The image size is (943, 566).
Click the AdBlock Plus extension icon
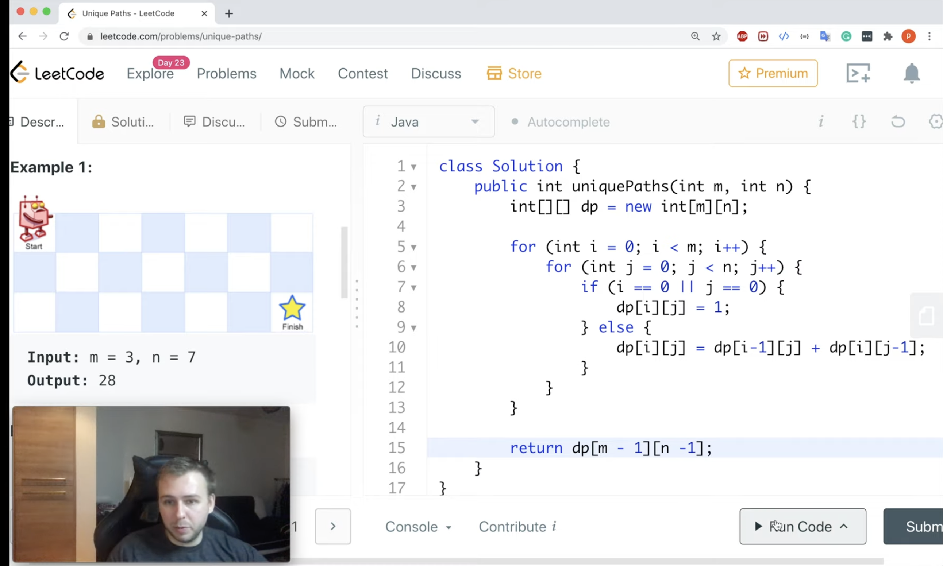tap(742, 36)
